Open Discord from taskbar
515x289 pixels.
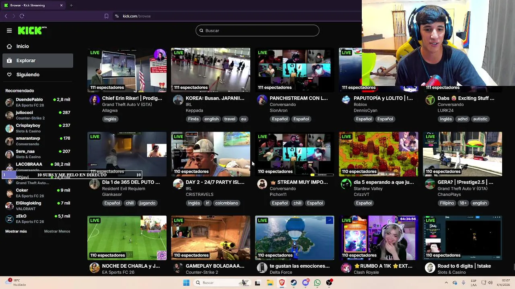tap(305, 283)
